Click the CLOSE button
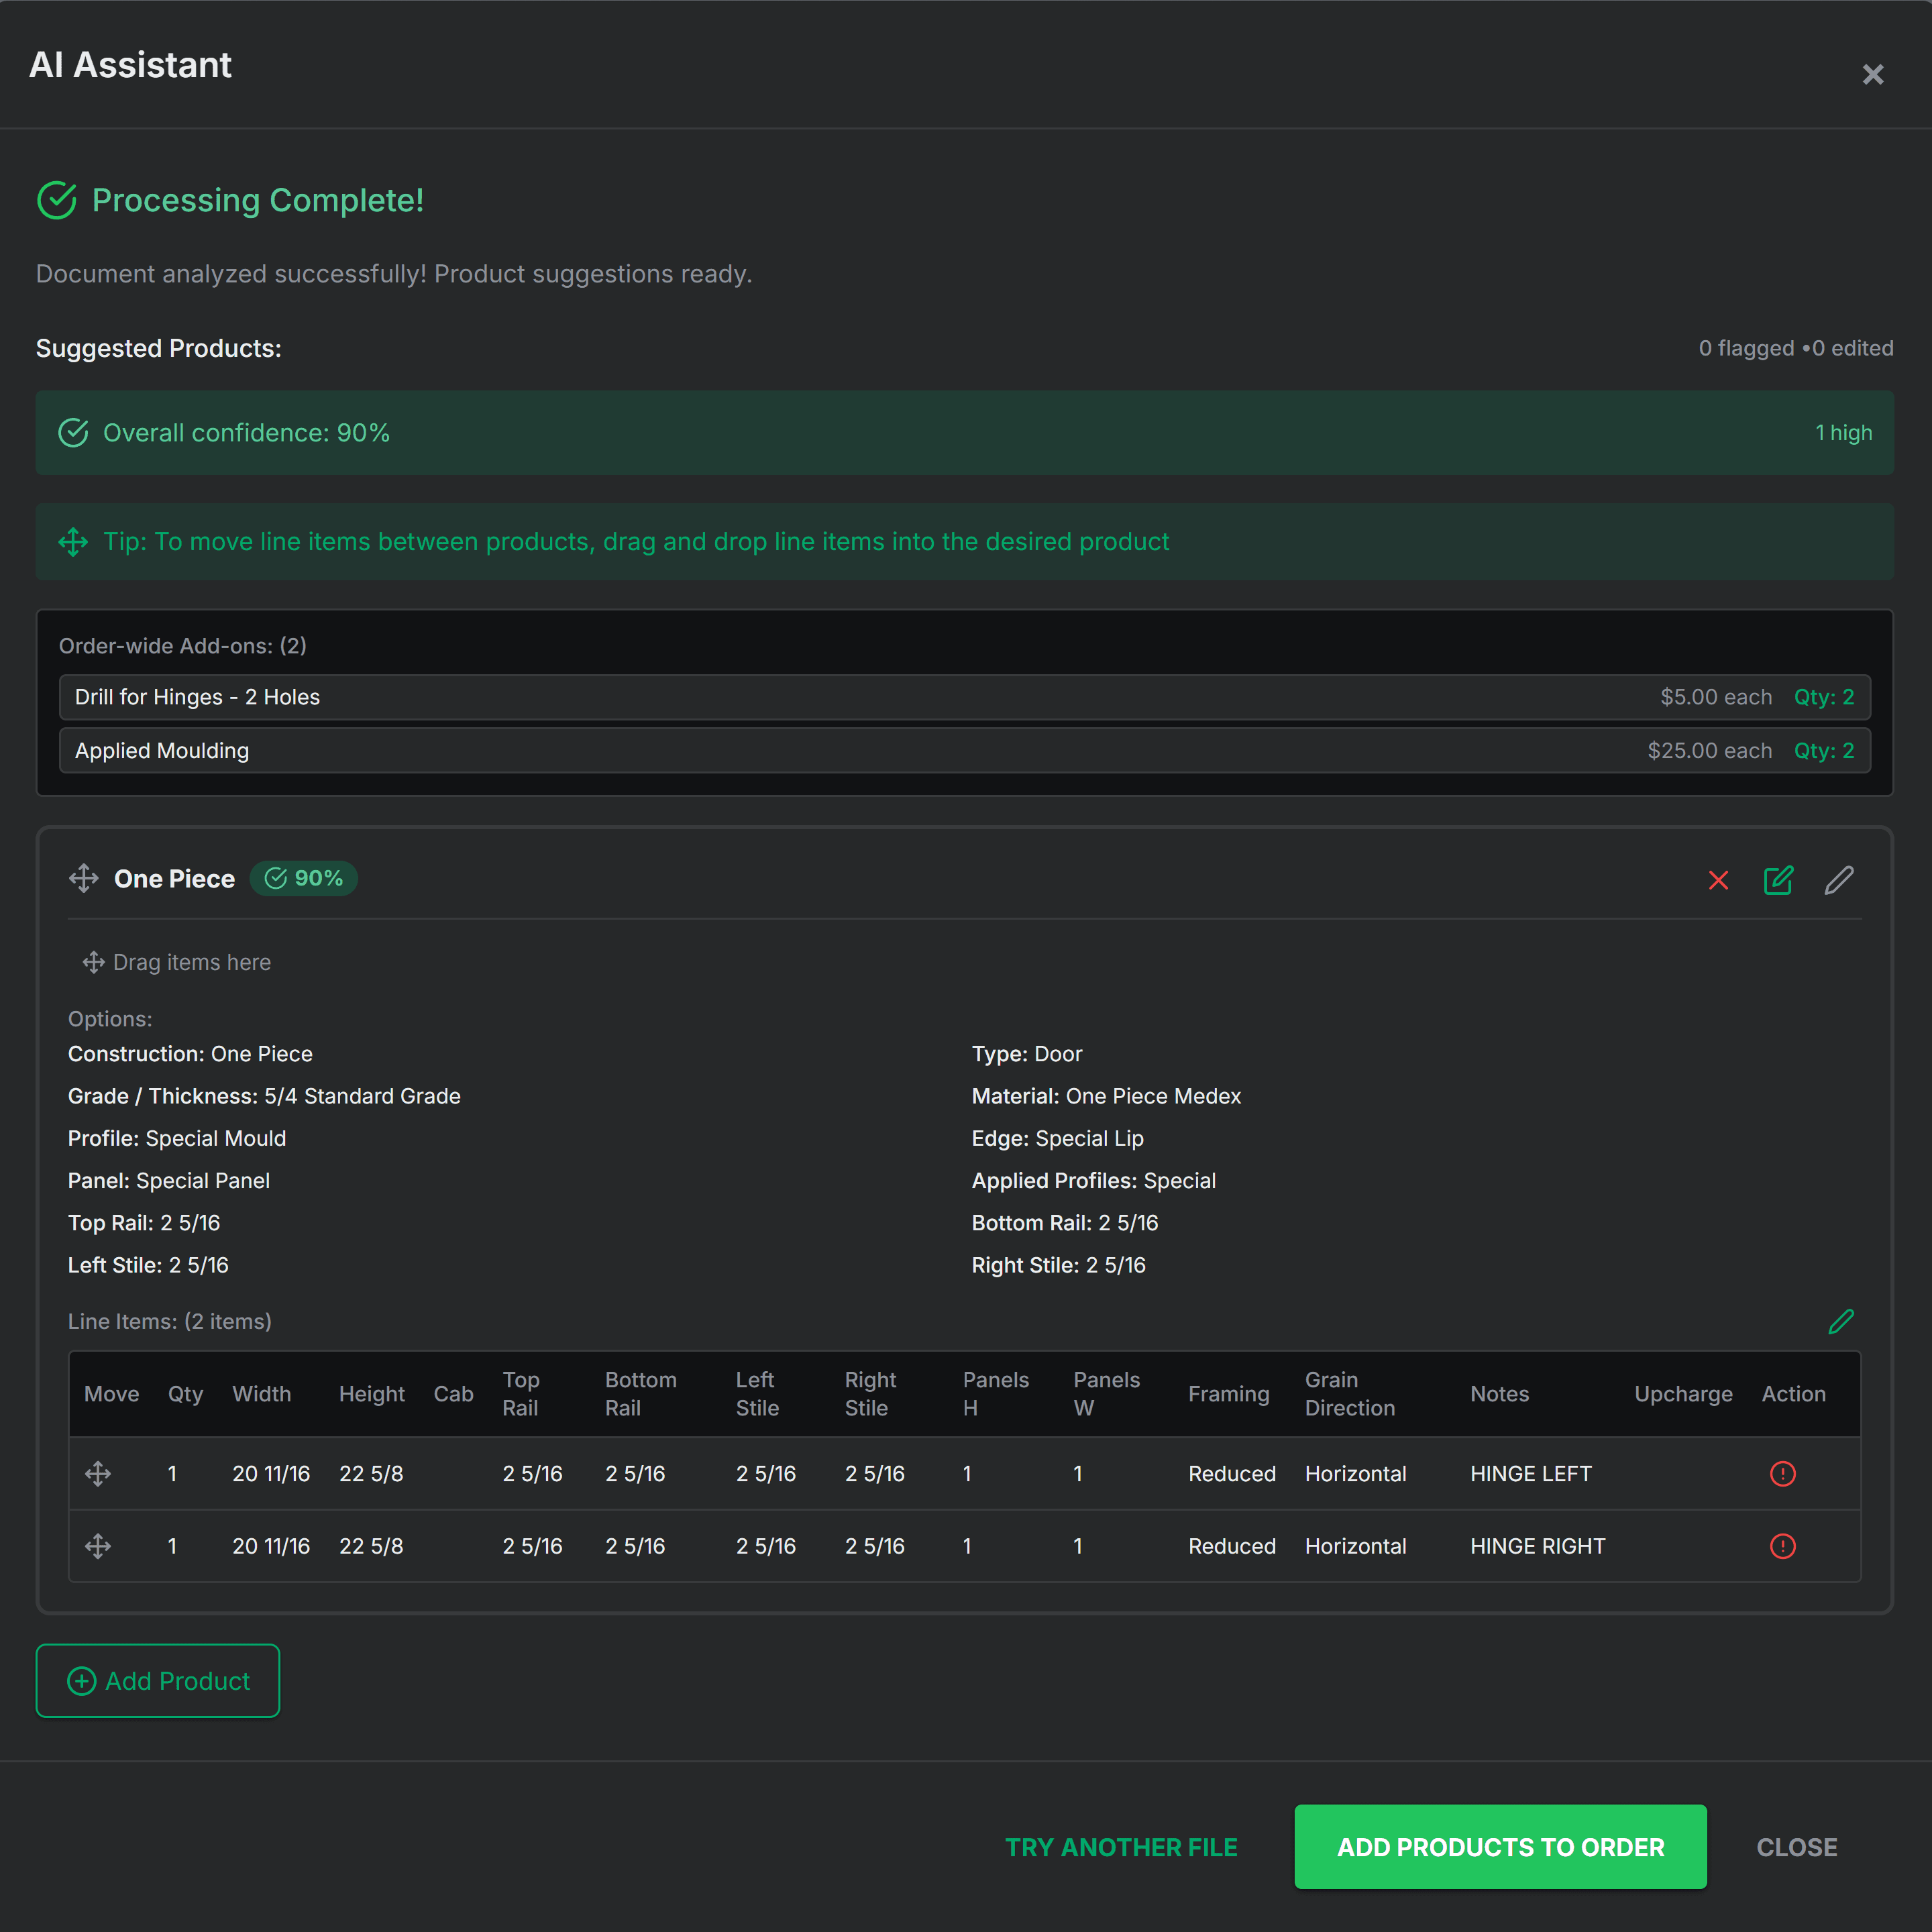 [x=1797, y=1847]
